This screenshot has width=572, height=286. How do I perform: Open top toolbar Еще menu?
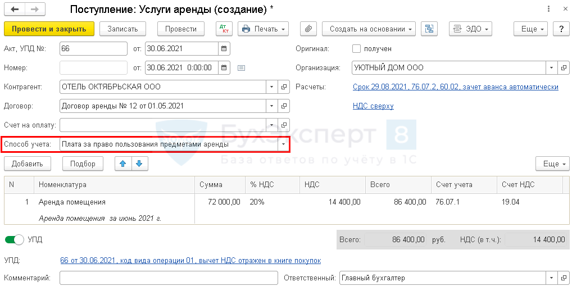[x=530, y=29]
